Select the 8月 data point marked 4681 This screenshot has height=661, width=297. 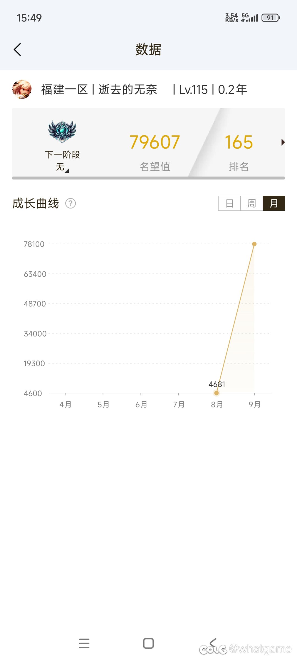coord(216,393)
